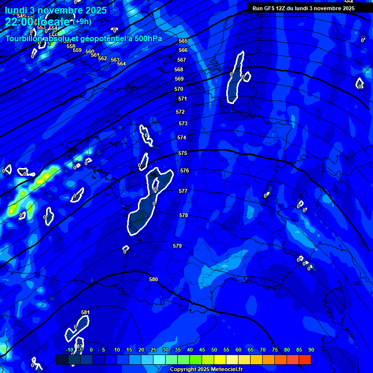The width and height of the screenshot is (373, 373).
Task: Click the 579 contour label
Action: pyautogui.click(x=177, y=246)
